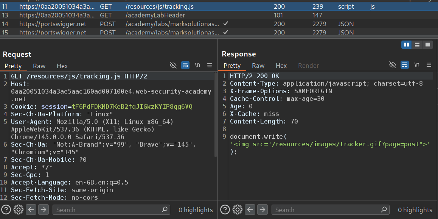Open Request panel hamburger options menu
The height and width of the screenshot is (219, 438).
click(x=210, y=65)
